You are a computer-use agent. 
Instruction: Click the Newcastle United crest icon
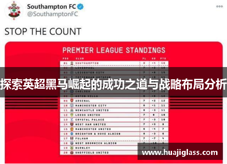[x=72, y=110]
